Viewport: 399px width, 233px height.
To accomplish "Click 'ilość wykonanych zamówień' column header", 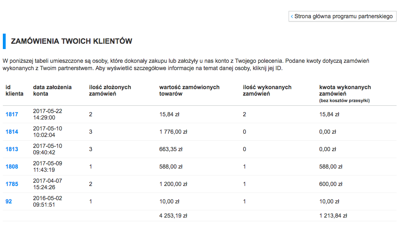I will [x=267, y=90].
